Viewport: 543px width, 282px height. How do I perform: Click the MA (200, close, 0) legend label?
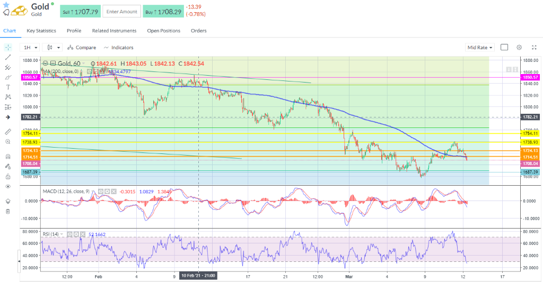coord(60,71)
